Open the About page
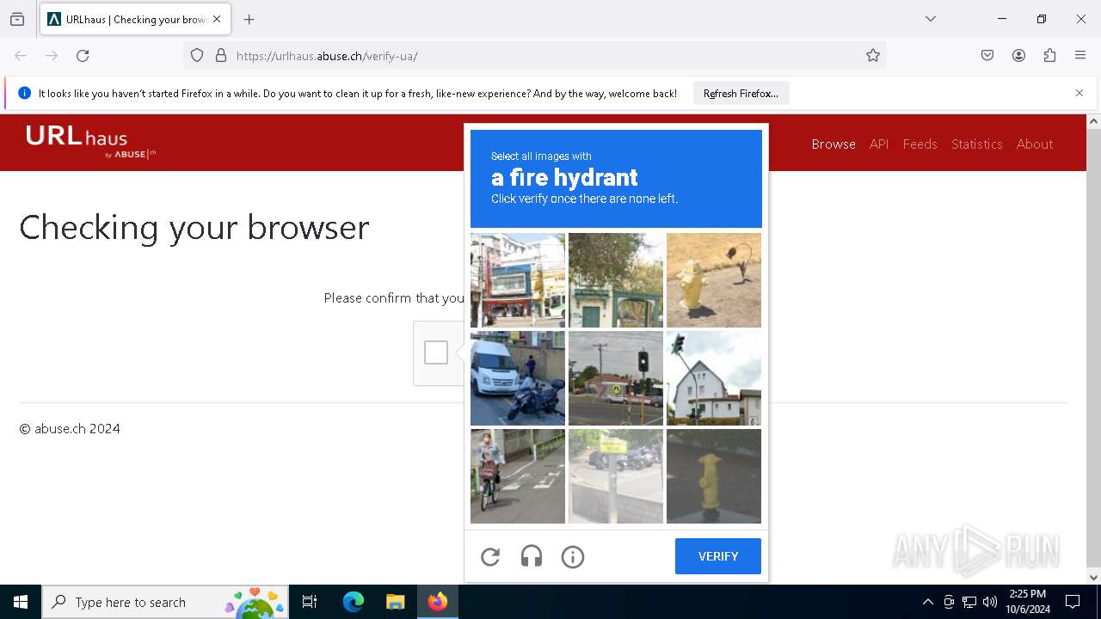The height and width of the screenshot is (619, 1101). pos(1035,144)
